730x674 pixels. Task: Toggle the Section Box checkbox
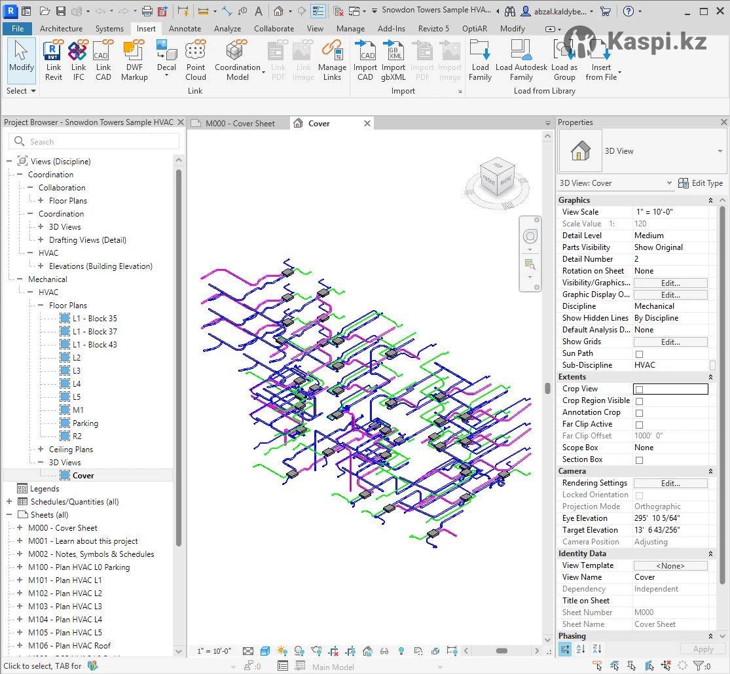pos(639,460)
